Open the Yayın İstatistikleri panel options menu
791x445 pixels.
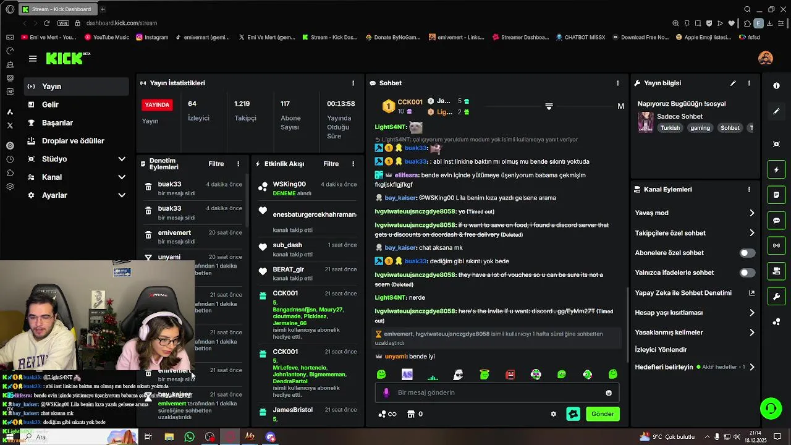pyautogui.click(x=353, y=83)
